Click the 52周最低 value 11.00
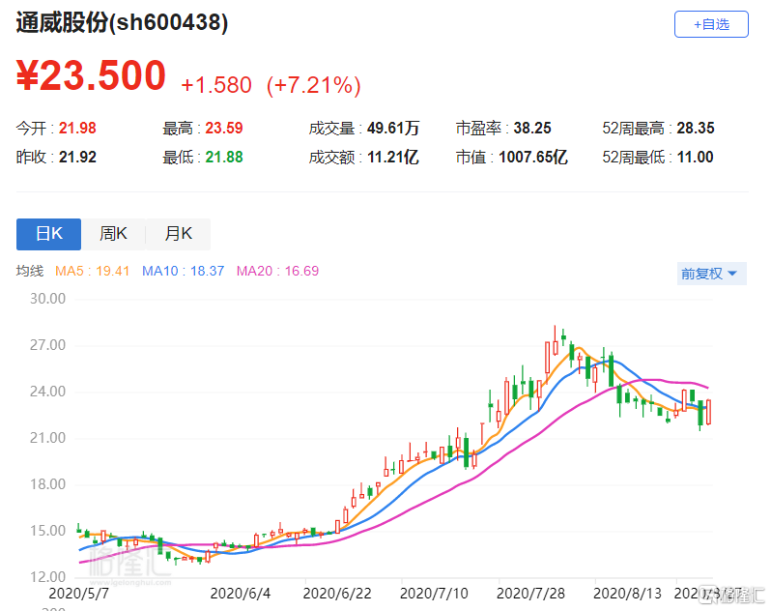Screen dimensions: 771x611 pyautogui.click(x=696, y=157)
